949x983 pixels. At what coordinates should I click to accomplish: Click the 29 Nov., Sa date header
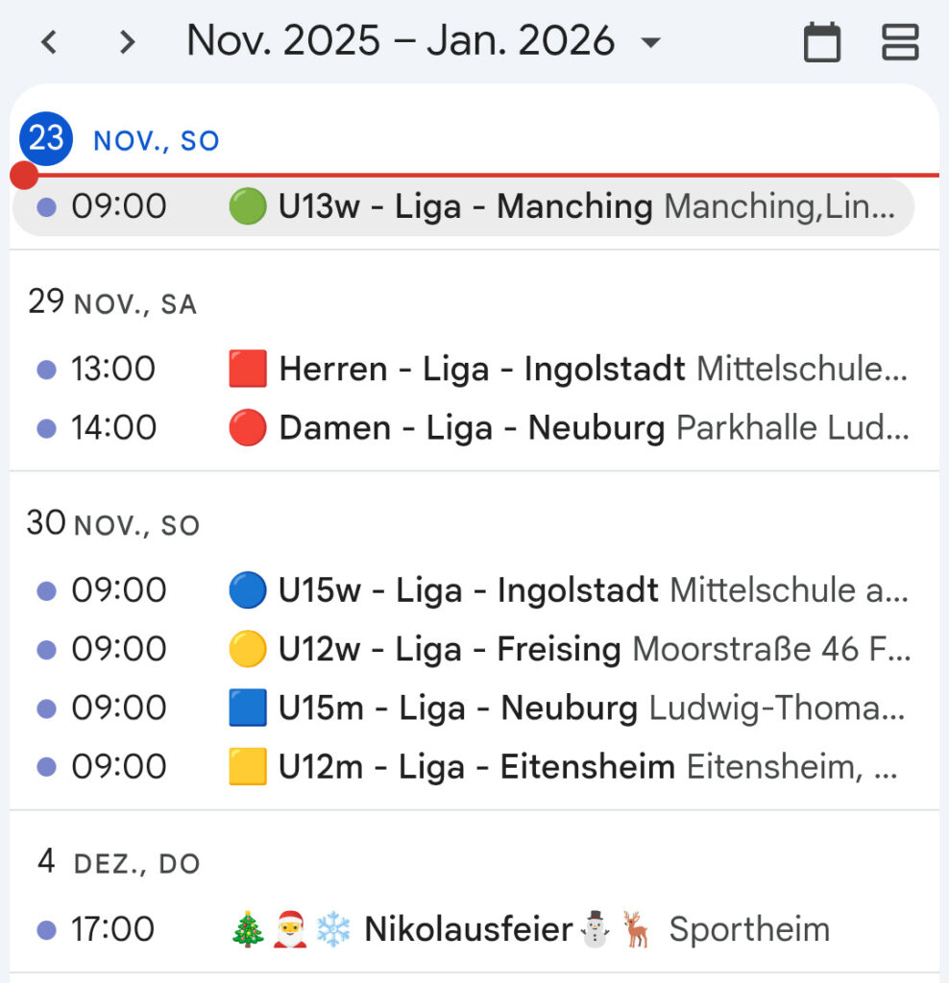tap(111, 303)
